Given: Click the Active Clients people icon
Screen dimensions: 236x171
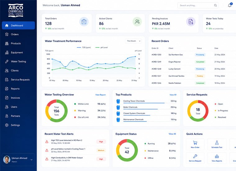Looking at the screenshot, I should pos(137,22).
